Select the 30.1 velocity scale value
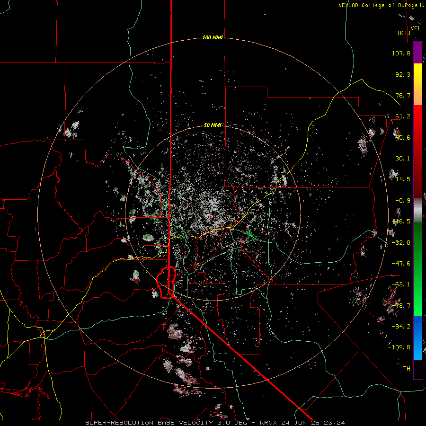 coord(403,159)
